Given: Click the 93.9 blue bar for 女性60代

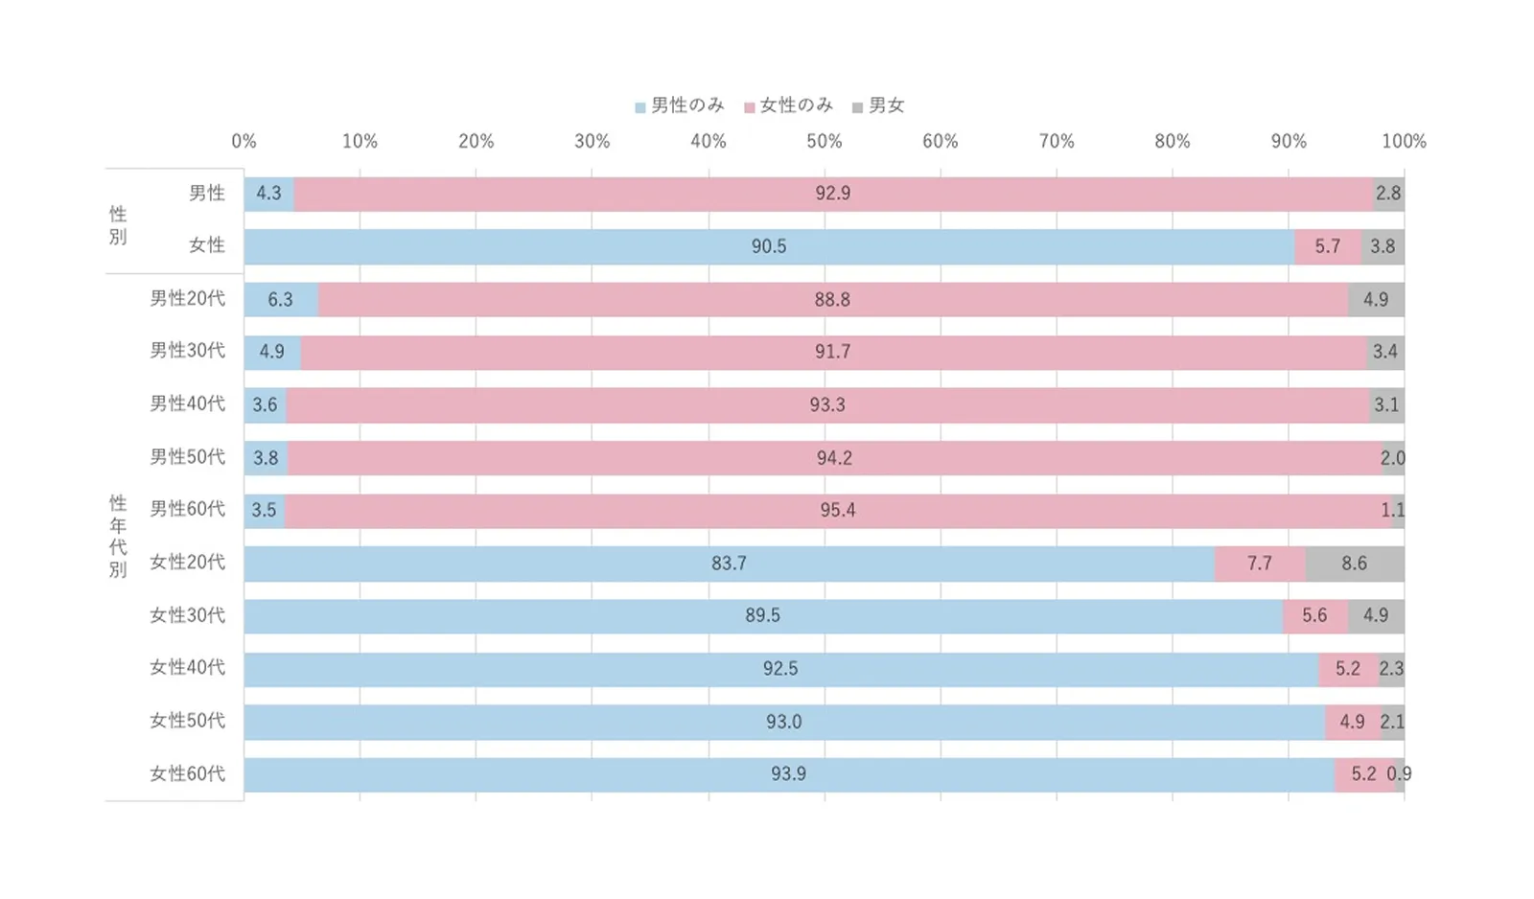Looking at the screenshot, I should click(x=788, y=774).
